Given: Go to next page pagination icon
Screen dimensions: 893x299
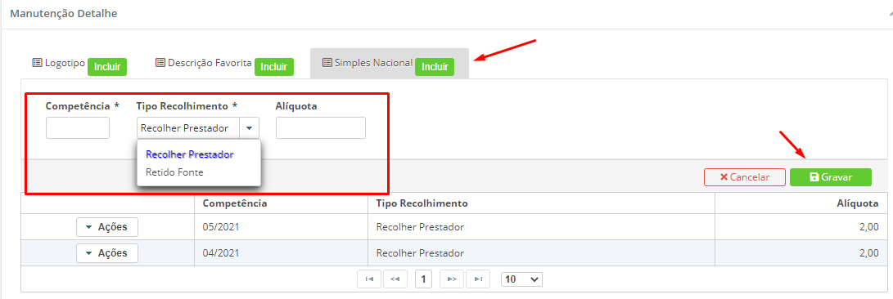Looking at the screenshot, I should point(452,279).
